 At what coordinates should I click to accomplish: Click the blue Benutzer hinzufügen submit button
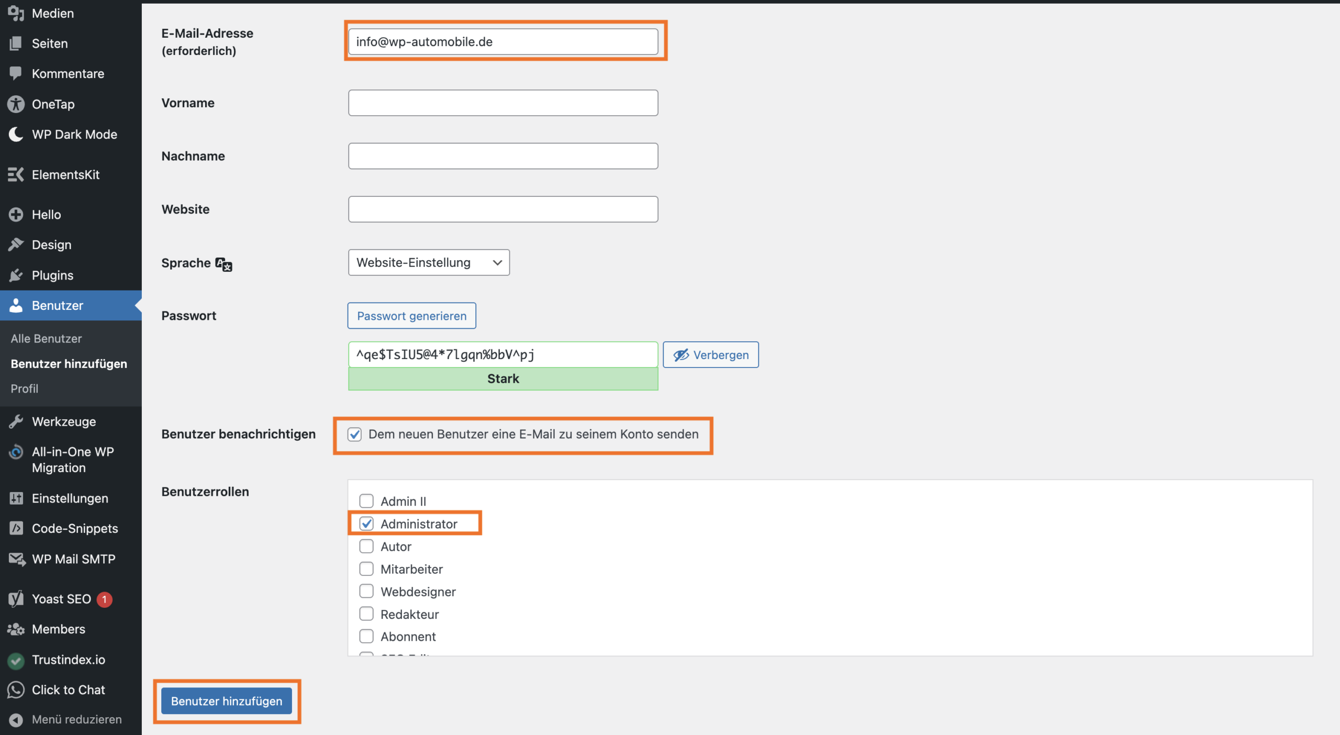227,701
